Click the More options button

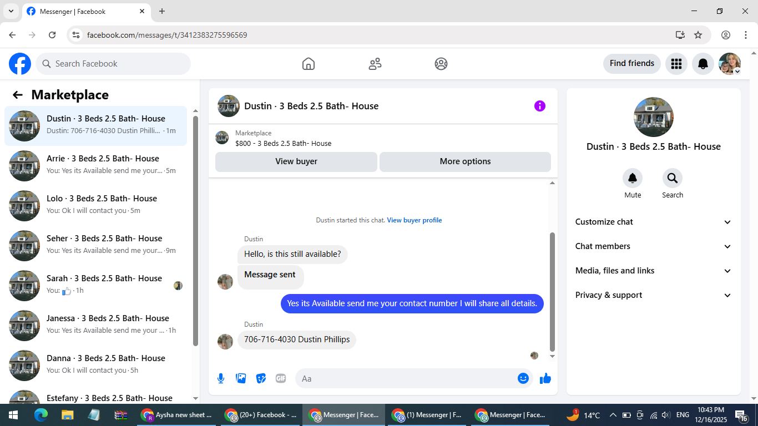tap(465, 161)
